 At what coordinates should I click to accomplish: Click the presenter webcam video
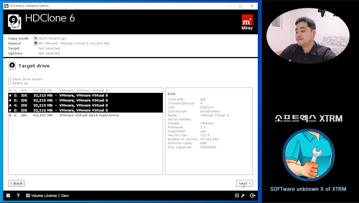(308, 35)
